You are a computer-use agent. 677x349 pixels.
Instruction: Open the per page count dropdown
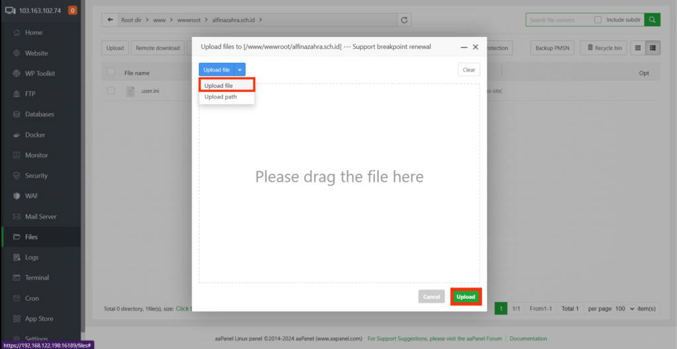623,309
